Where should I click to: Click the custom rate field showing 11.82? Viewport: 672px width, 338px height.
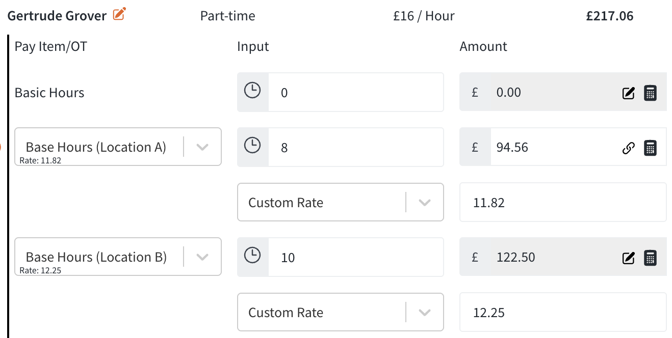[x=562, y=203]
